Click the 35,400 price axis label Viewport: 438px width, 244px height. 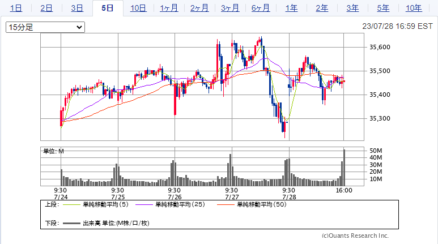click(380, 95)
